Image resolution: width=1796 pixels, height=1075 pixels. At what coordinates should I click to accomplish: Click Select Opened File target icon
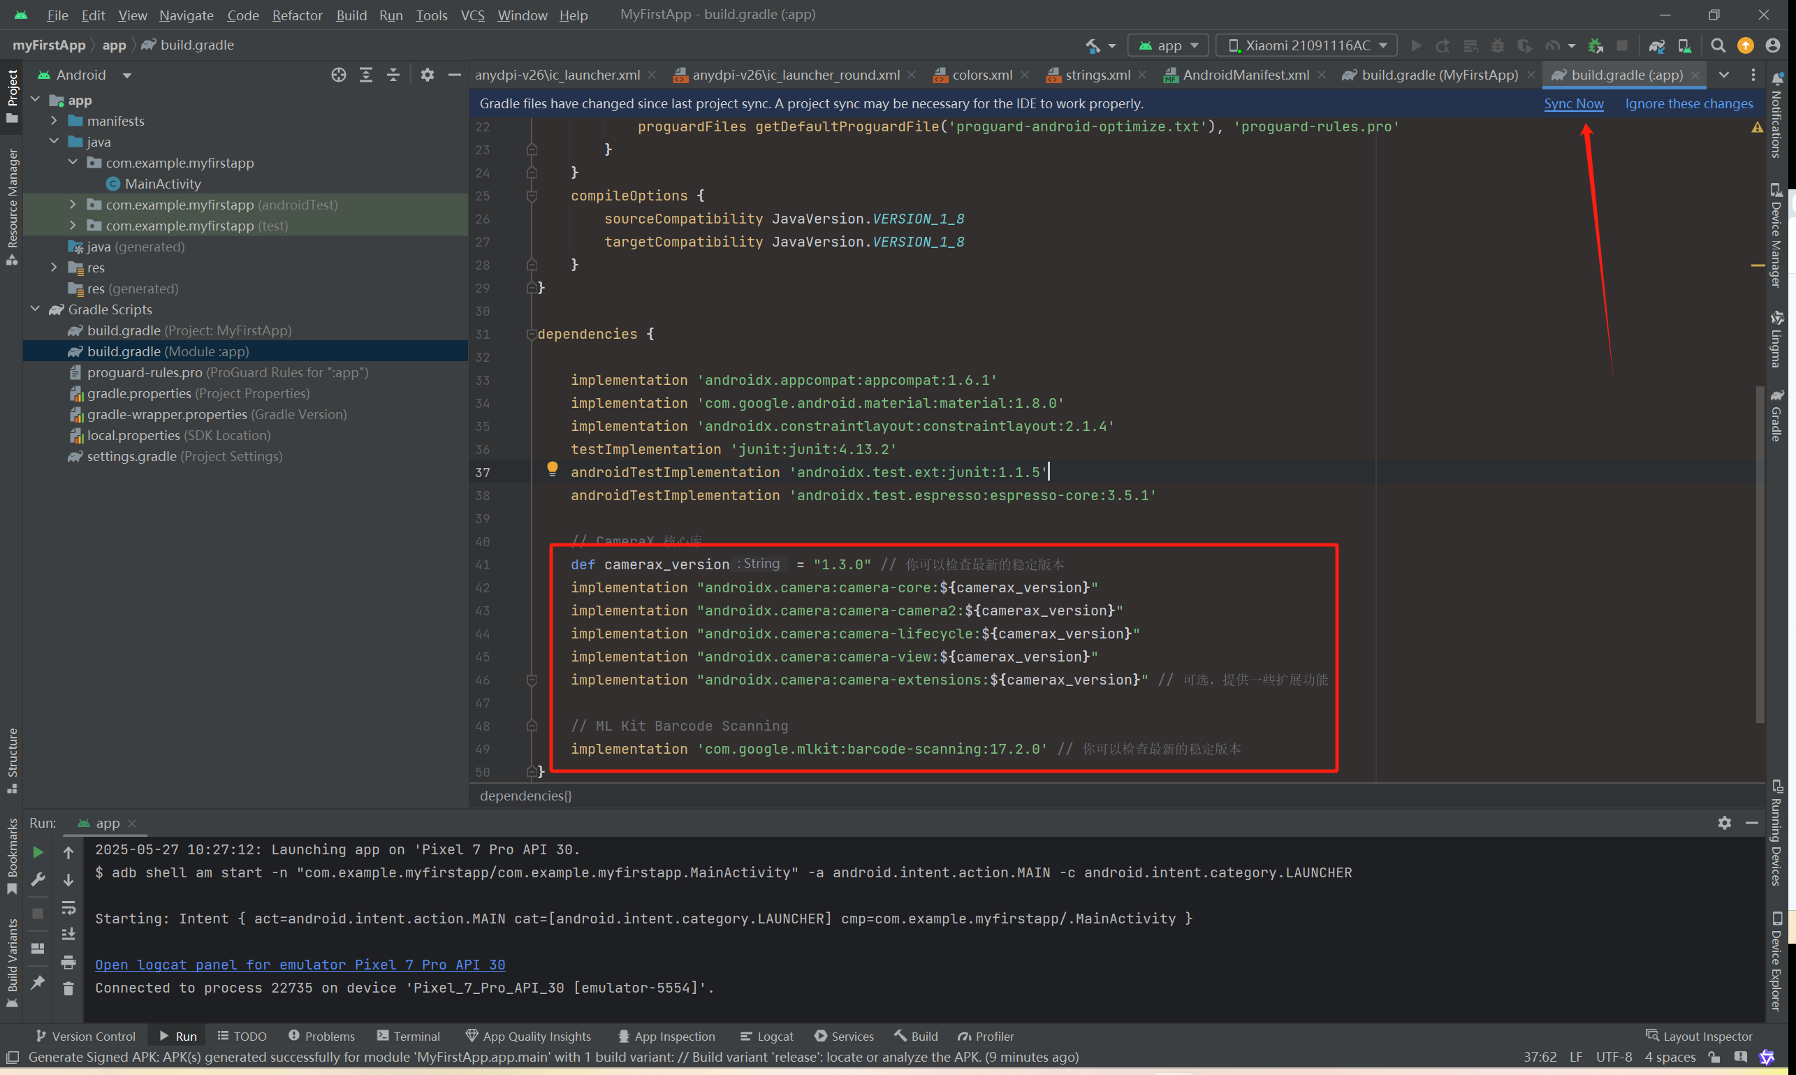338,75
